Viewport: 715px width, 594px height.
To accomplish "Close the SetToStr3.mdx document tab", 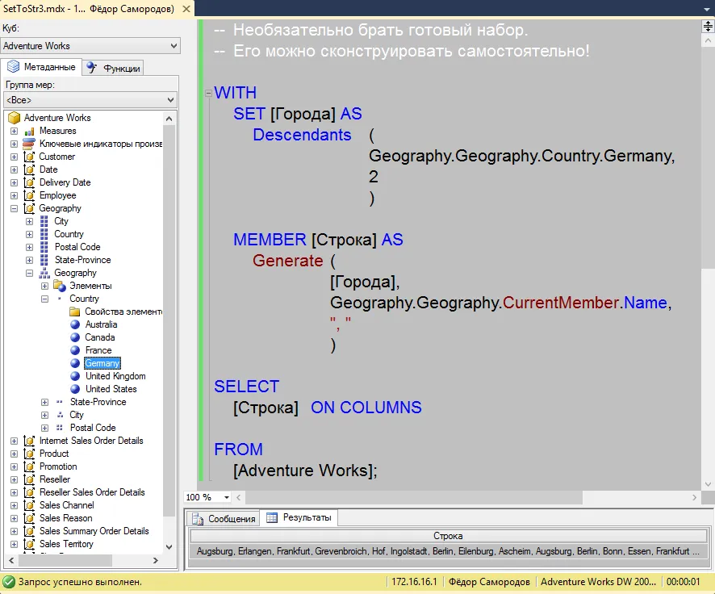I will pos(186,9).
